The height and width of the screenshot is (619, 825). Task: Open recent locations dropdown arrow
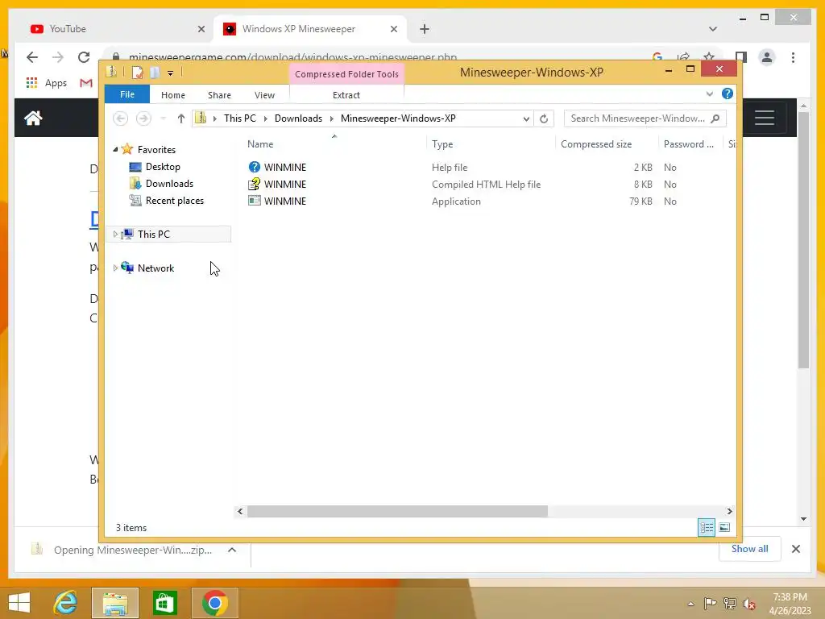pyautogui.click(x=163, y=118)
